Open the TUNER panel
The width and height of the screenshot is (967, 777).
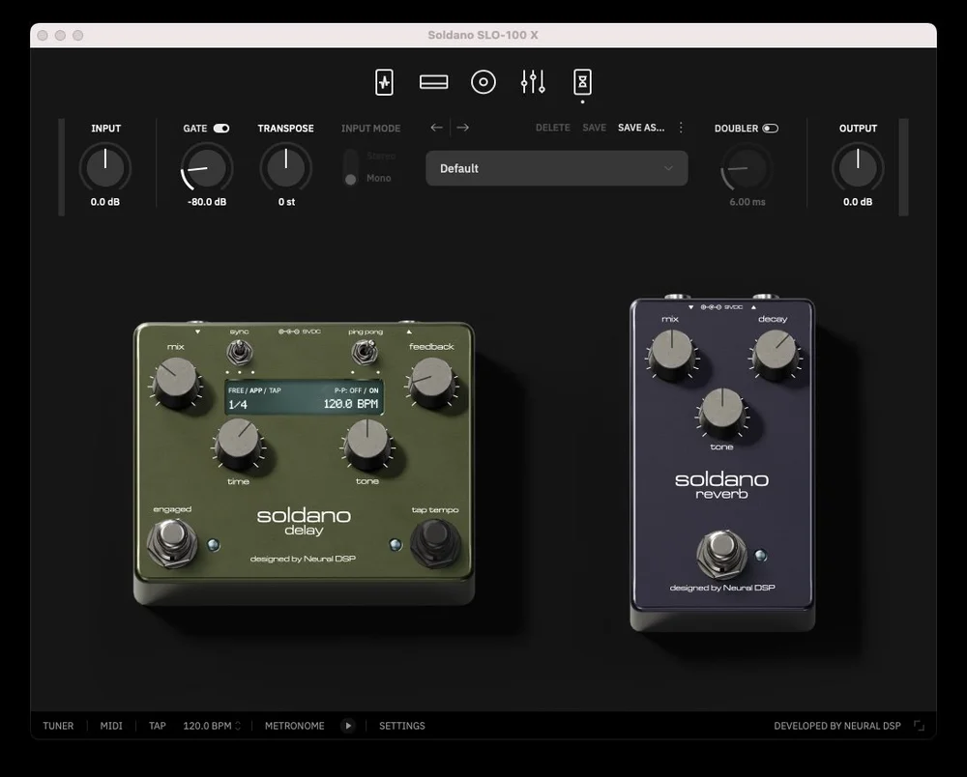[58, 726]
